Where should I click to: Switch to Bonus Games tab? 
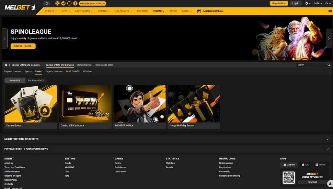(84, 65)
